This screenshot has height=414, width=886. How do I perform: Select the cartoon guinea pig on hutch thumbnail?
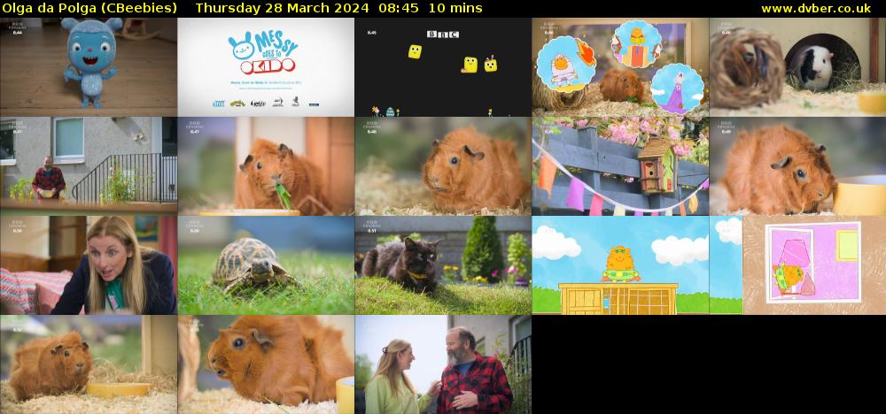[x=620, y=264]
